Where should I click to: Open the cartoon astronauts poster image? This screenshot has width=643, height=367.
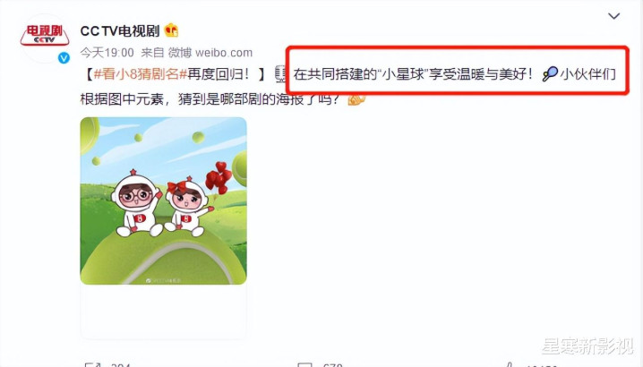click(x=163, y=201)
